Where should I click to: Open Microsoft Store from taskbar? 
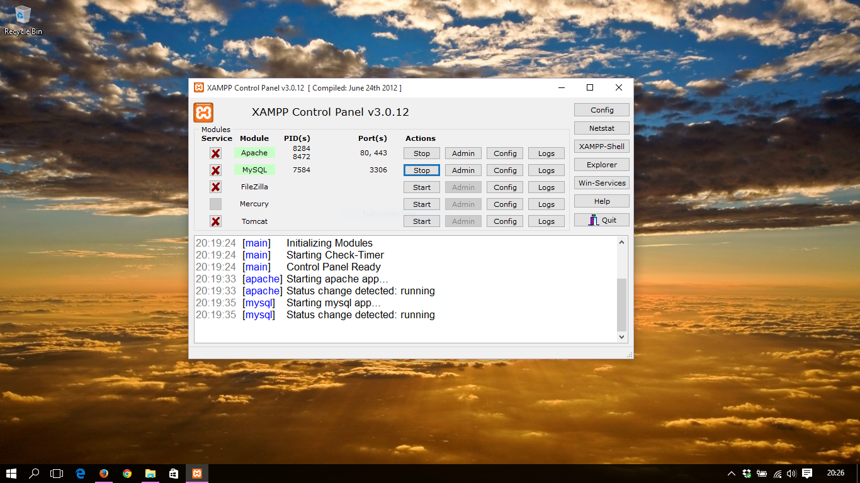(x=174, y=474)
